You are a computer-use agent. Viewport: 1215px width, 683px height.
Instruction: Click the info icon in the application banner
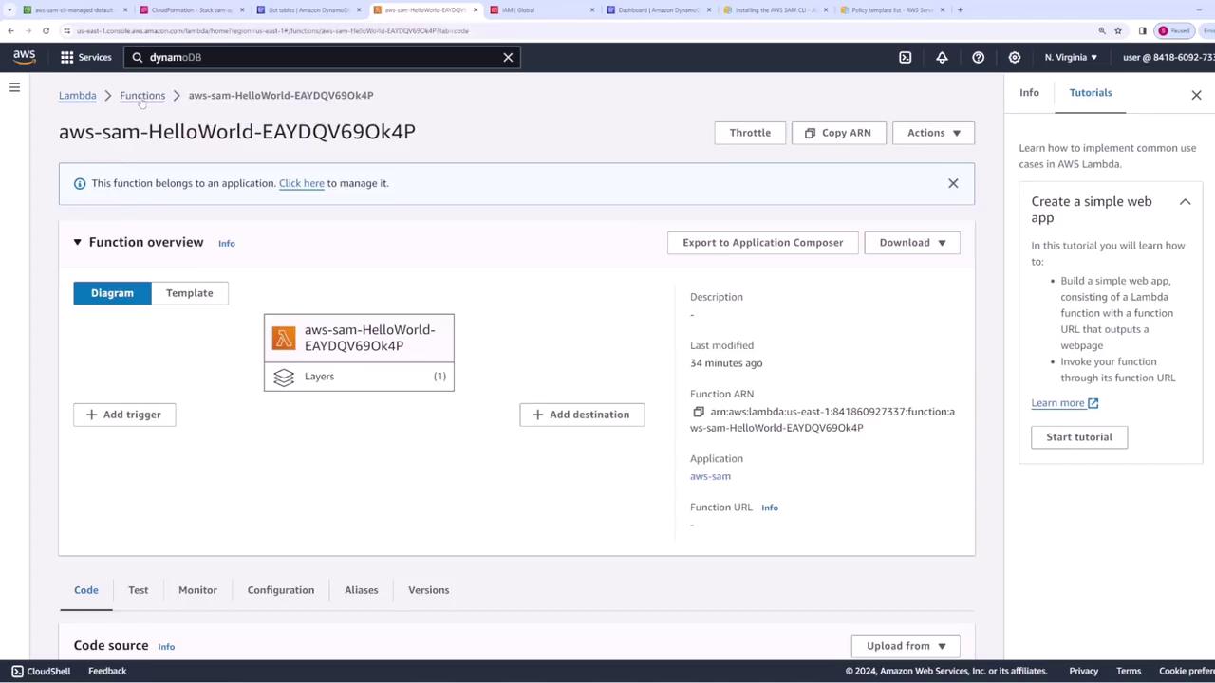click(x=80, y=183)
